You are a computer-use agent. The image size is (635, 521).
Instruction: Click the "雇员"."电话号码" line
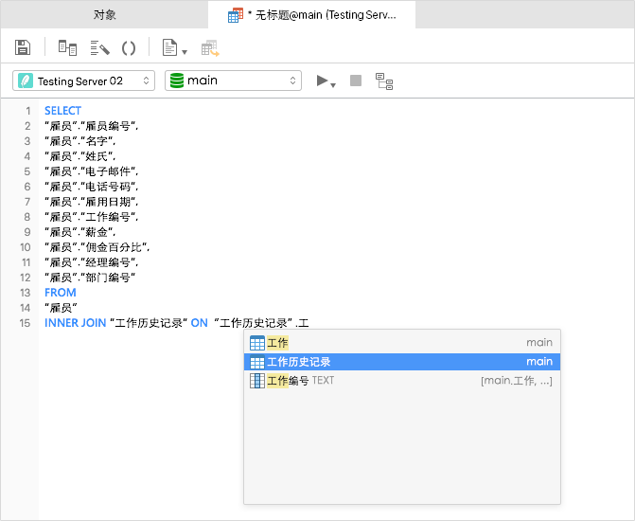(x=92, y=187)
